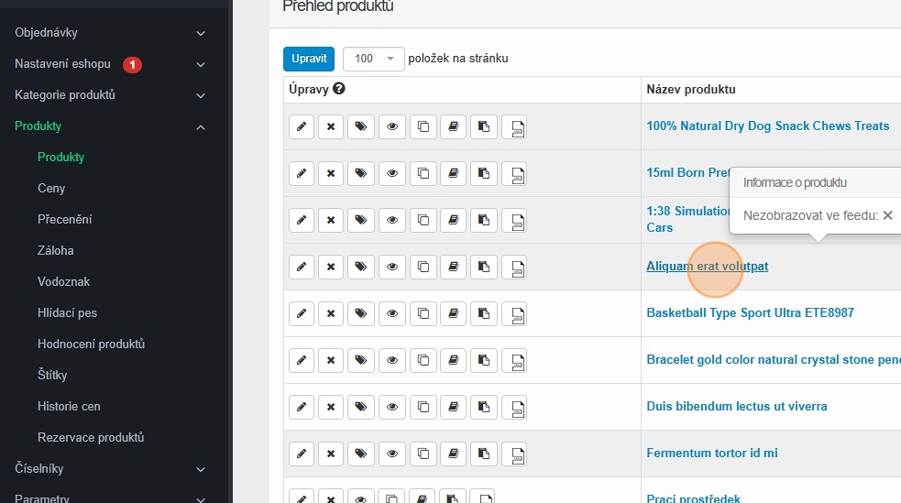
Task: Toggle the visibility eye for Aliquam erat volutpat
Action: pos(392,267)
